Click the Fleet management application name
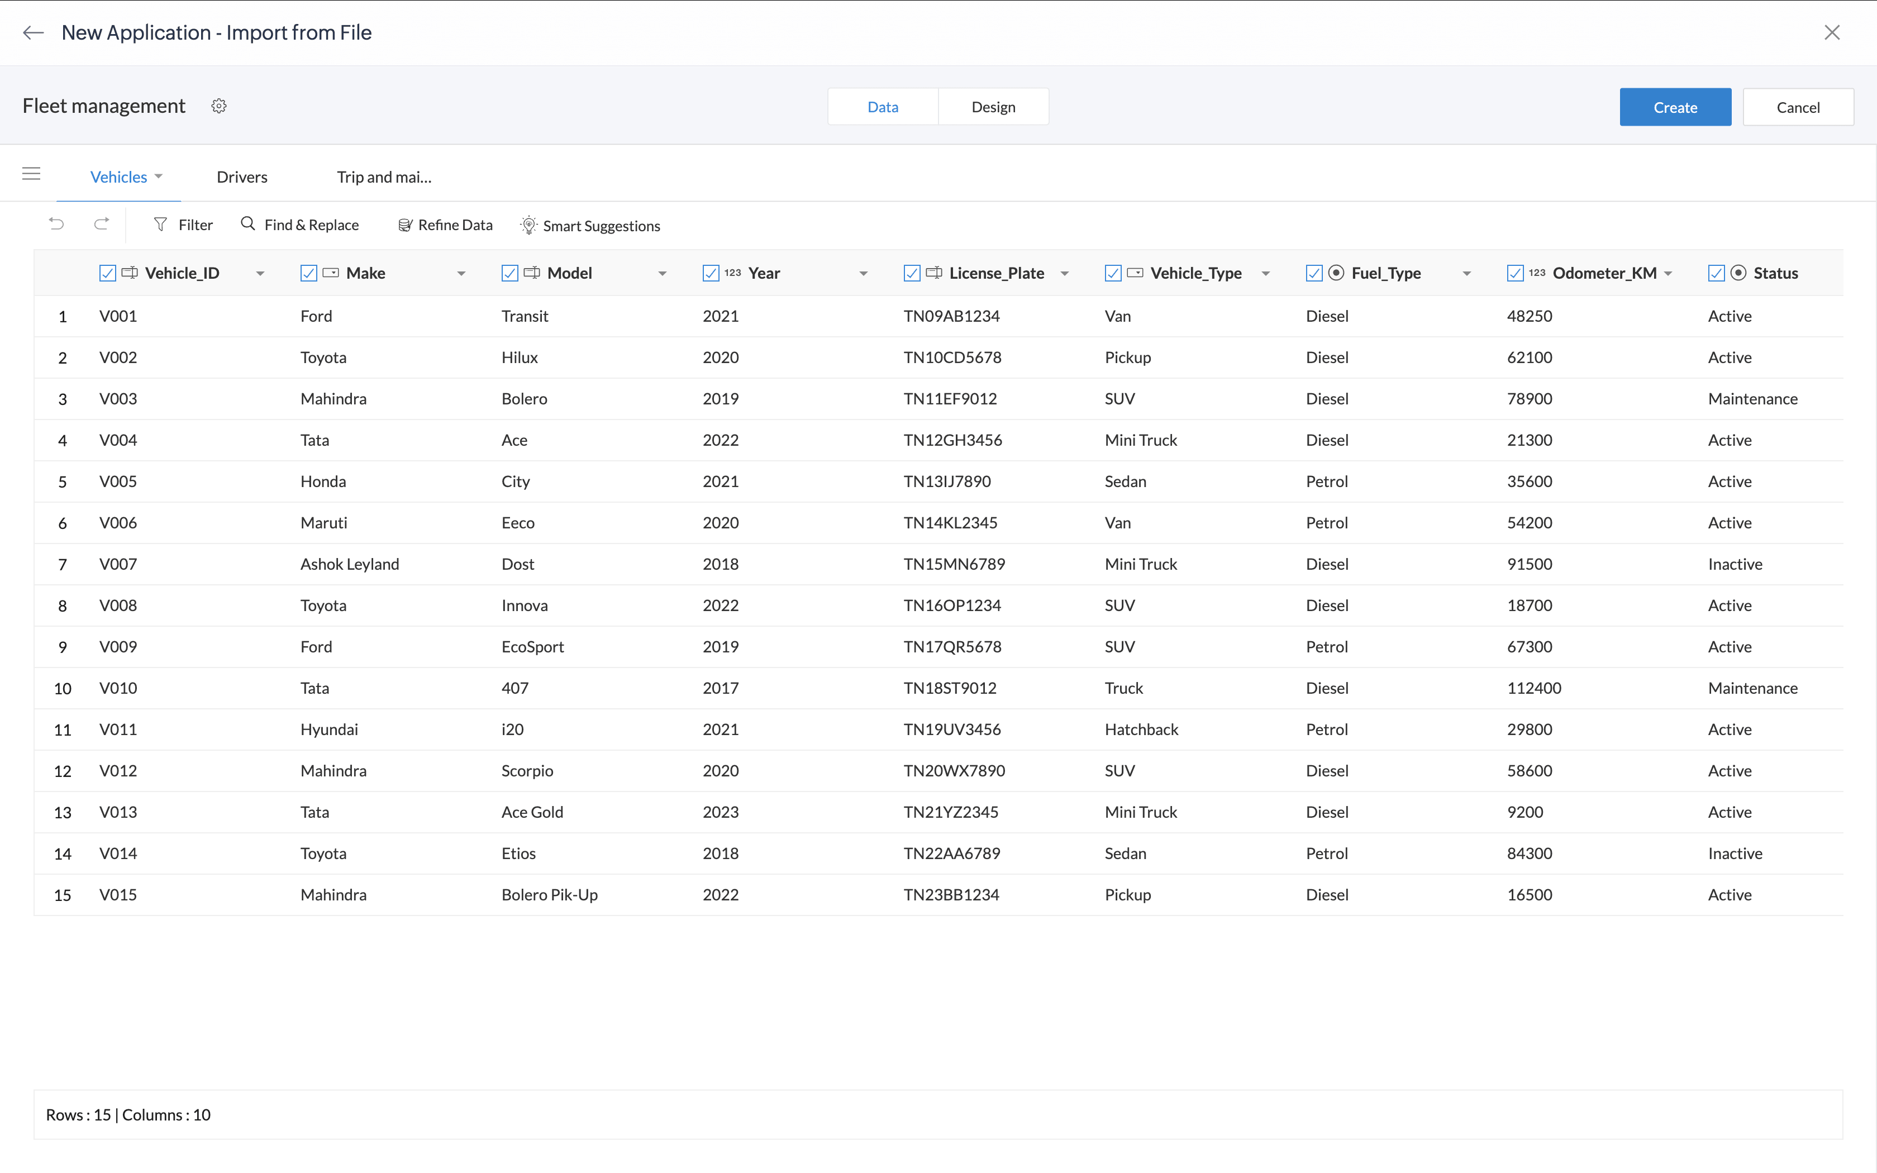 pos(104,106)
